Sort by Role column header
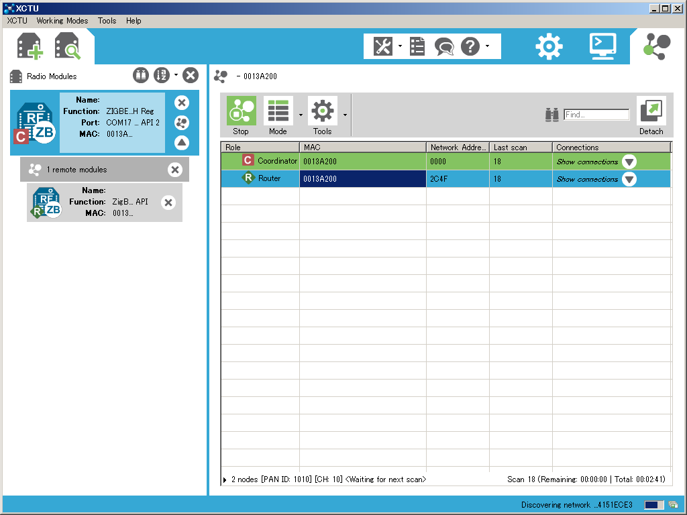The height and width of the screenshot is (515, 687). coord(260,148)
